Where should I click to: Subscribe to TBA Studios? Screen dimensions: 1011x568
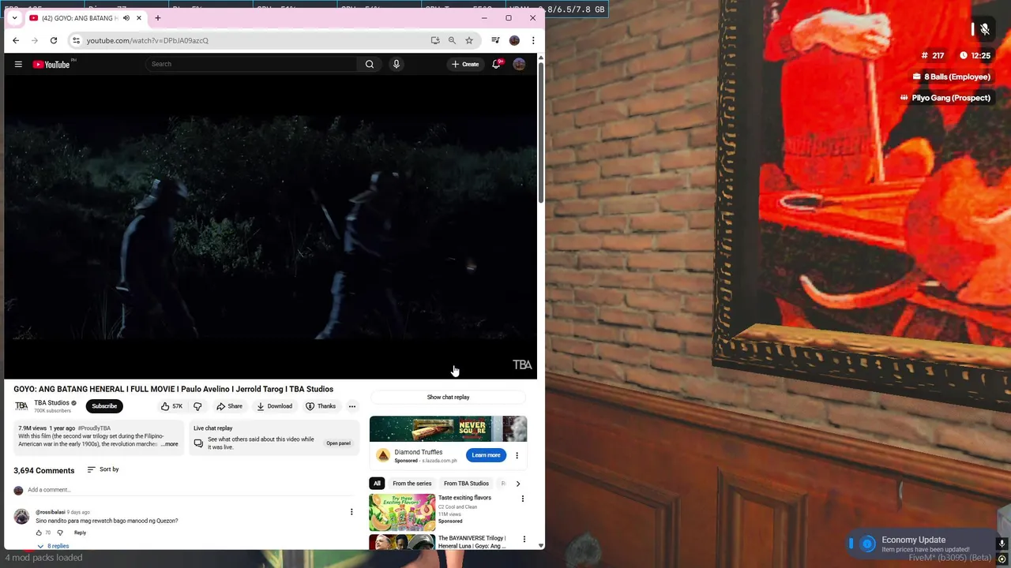104,406
